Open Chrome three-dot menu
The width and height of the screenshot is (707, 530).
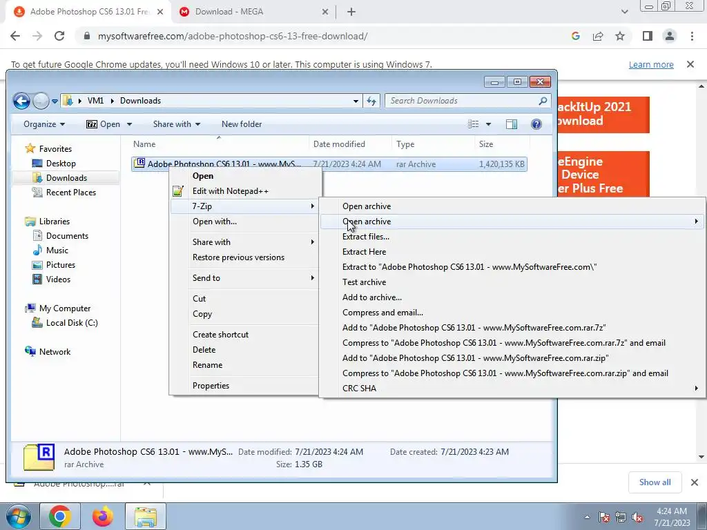pyautogui.click(x=692, y=36)
